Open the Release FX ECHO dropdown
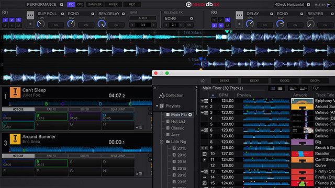Image resolution: width=335 pixels, height=188 pixels. click(192, 19)
